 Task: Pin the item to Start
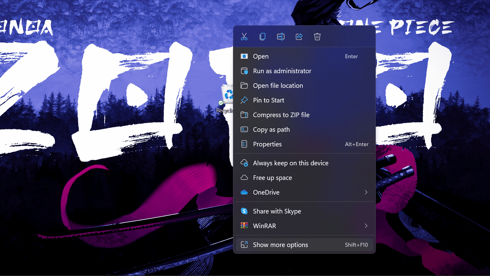268,100
